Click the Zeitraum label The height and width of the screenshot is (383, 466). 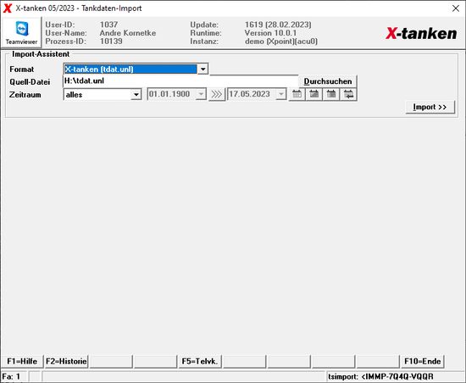pos(25,95)
